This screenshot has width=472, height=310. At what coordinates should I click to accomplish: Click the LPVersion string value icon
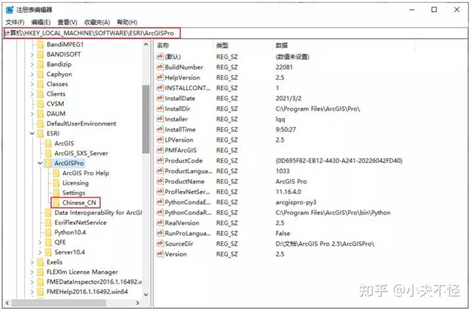tap(160, 140)
